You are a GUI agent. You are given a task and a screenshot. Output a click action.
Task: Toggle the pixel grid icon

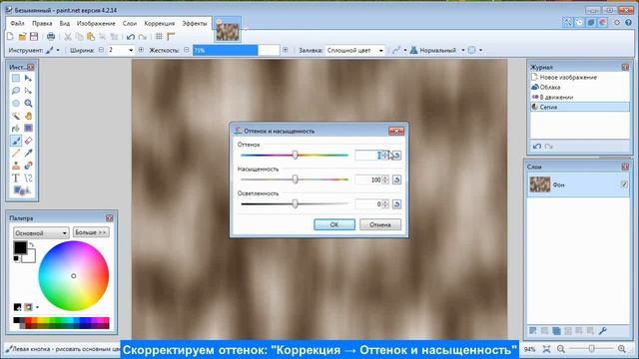[159, 37]
